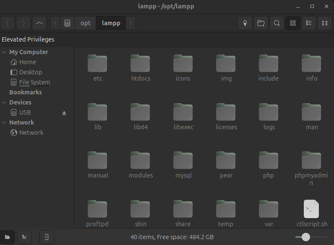Select the pear folder
Screen dimensions: 334x245
(x=226, y=165)
